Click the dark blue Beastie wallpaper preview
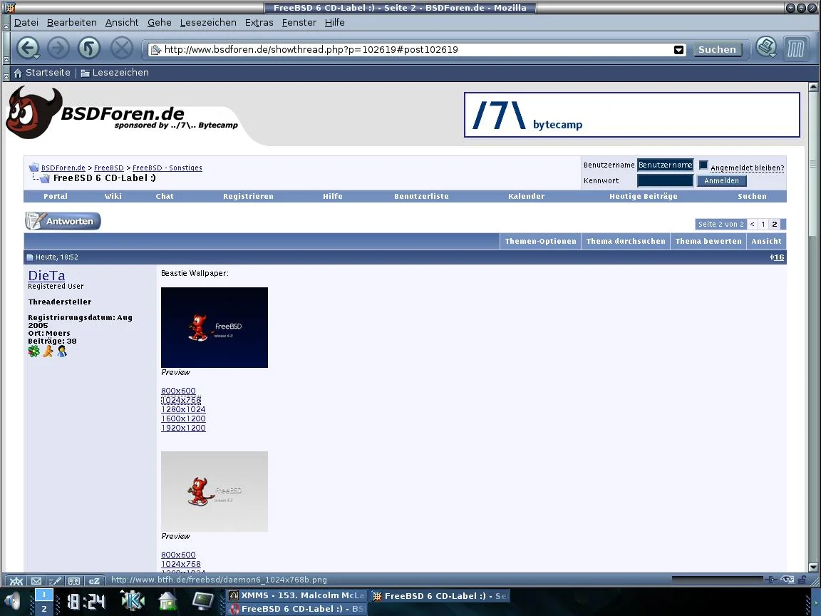The width and height of the screenshot is (821, 616). click(215, 328)
